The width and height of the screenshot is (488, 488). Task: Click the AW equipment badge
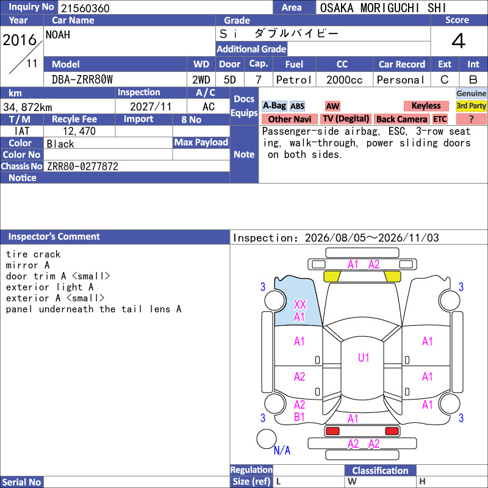332,106
